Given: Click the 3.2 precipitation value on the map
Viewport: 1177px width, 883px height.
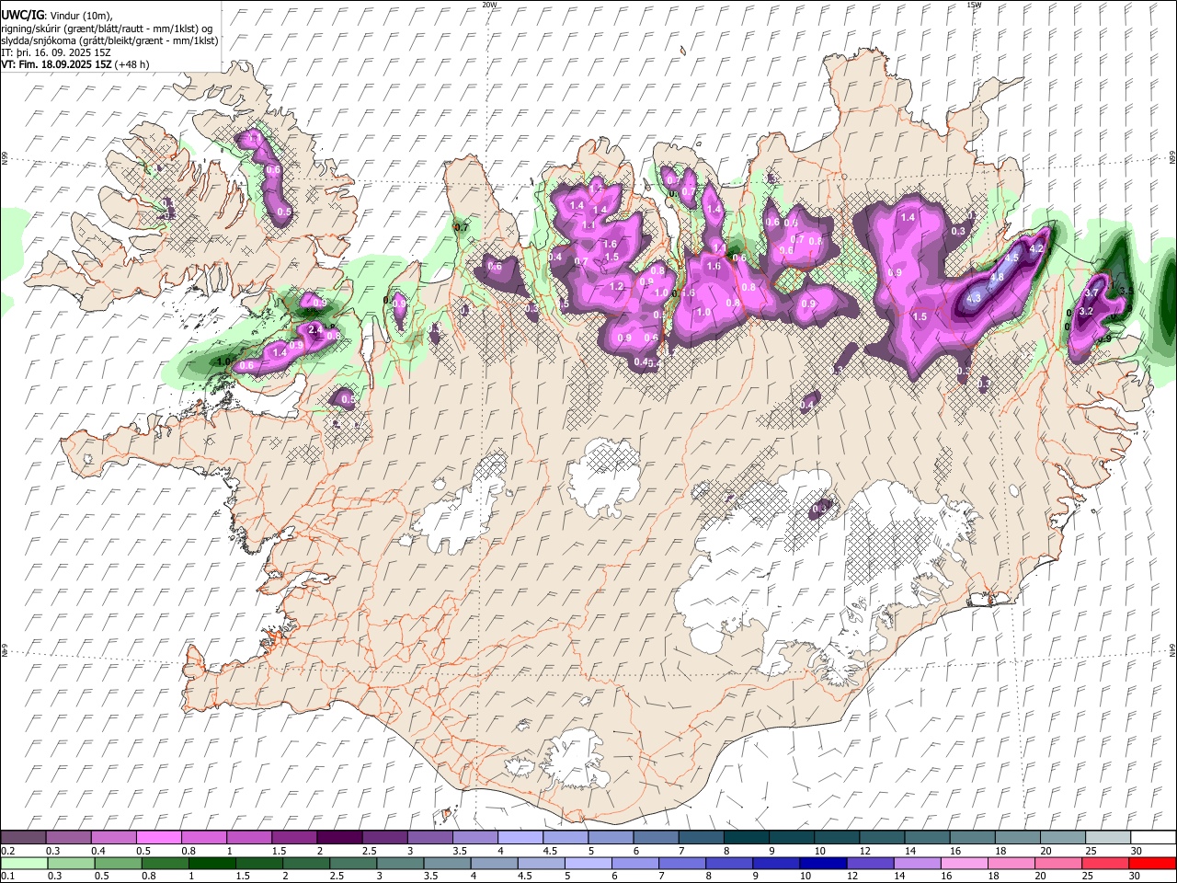Looking at the screenshot, I should 1085,311.
